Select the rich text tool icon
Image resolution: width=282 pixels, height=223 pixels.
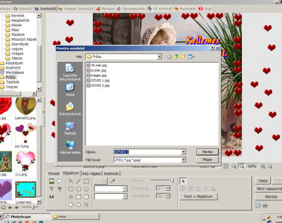click(59, 189)
